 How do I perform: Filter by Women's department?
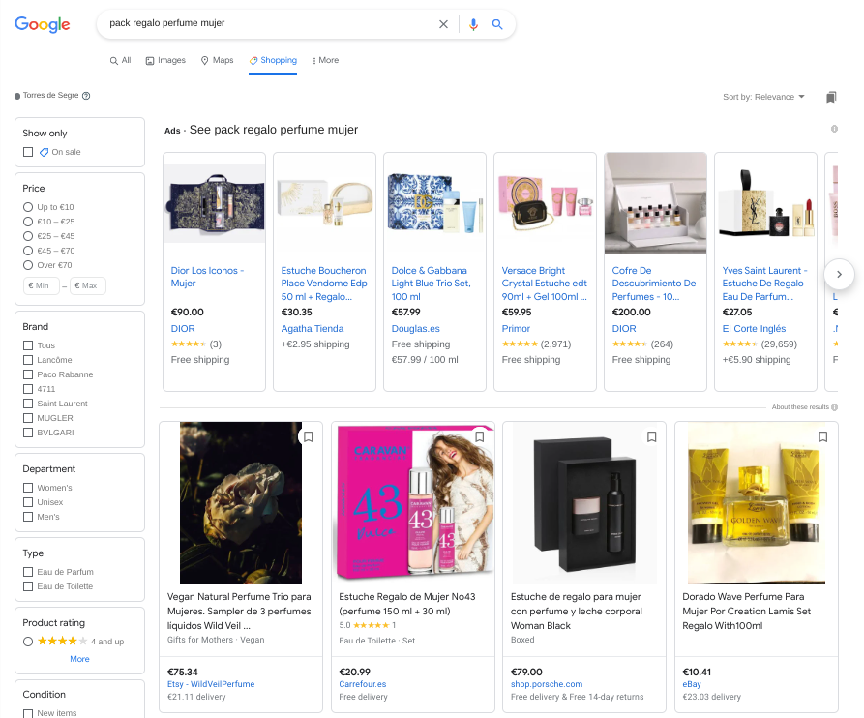[28, 488]
